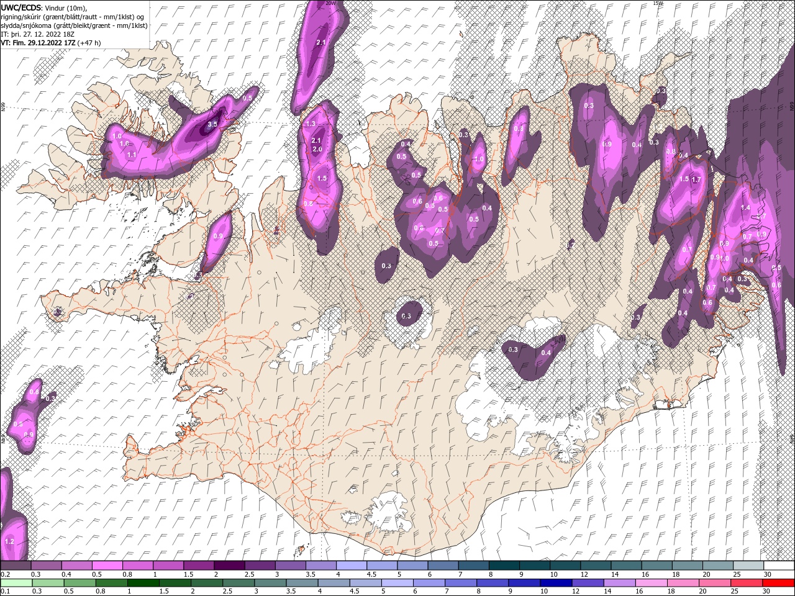The image size is (795, 596).
Task: Pick the upper legend swatch labeled 3.5
Action: [x=320, y=566]
